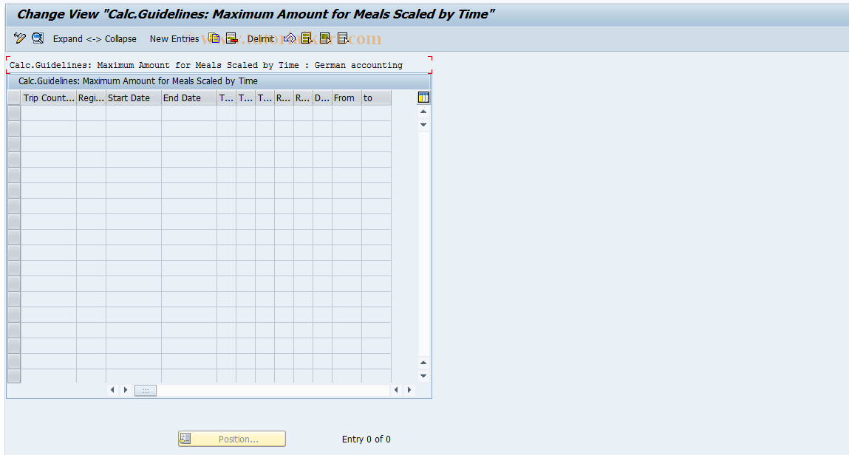The height and width of the screenshot is (455, 849).
Task: Open table column configuration icon
Action: click(423, 97)
